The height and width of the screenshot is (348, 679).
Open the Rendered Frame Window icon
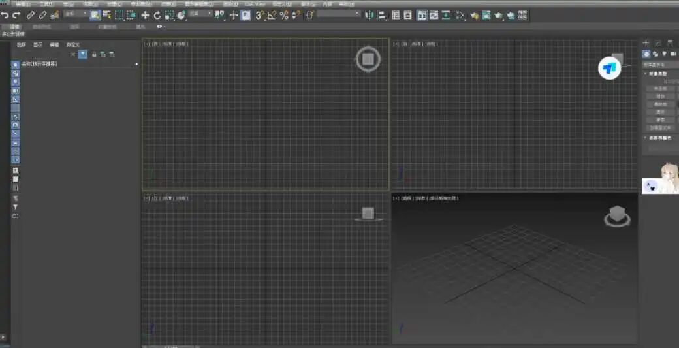click(486, 16)
